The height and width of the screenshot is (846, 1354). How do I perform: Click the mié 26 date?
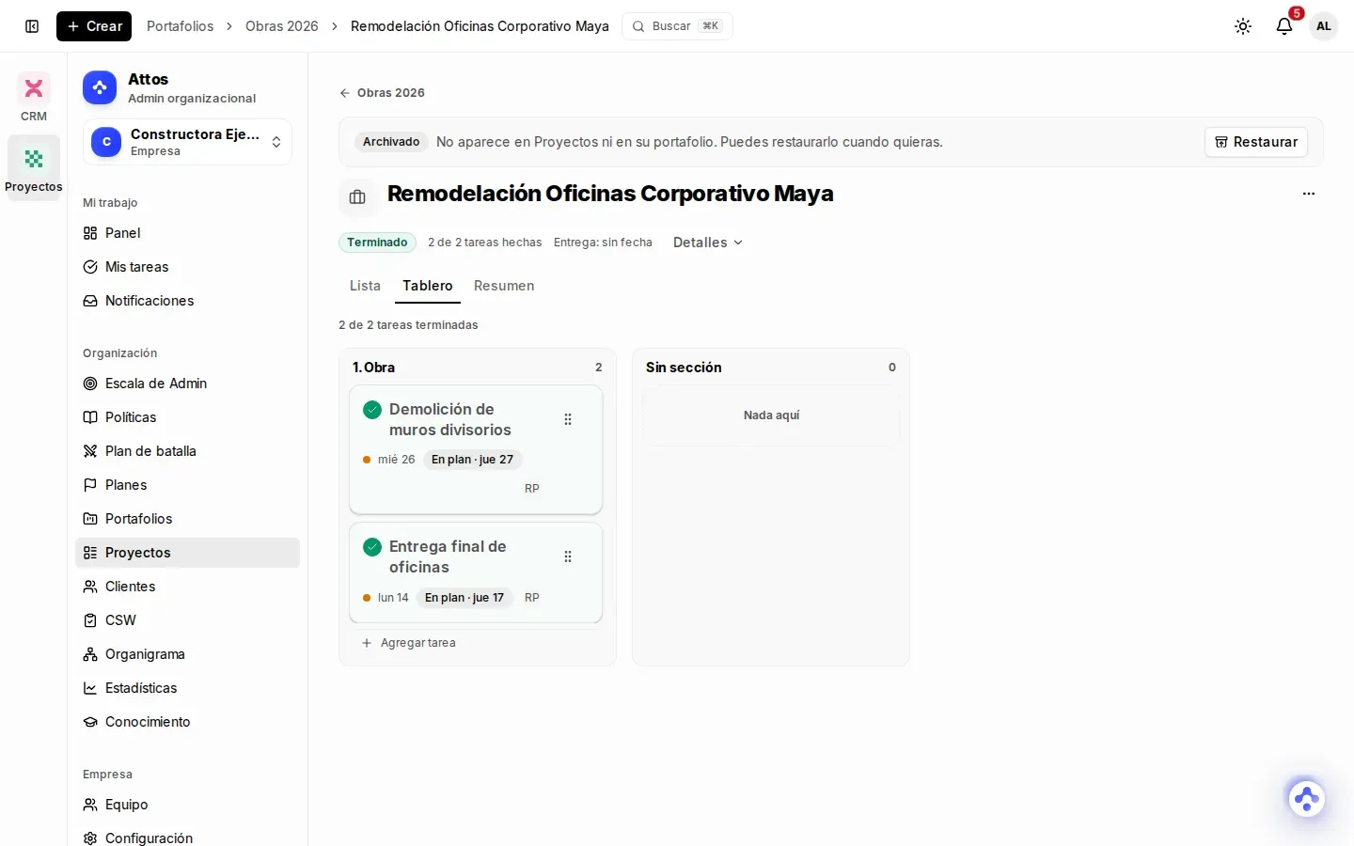point(396,460)
